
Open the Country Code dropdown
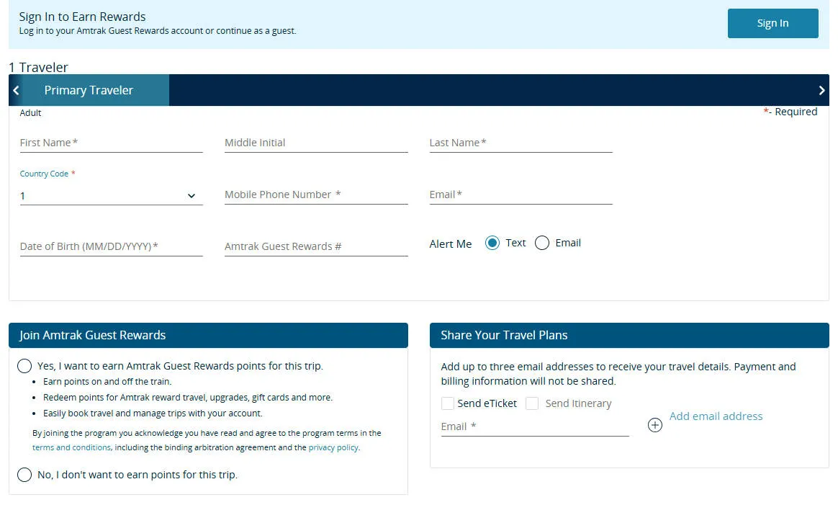(x=111, y=196)
